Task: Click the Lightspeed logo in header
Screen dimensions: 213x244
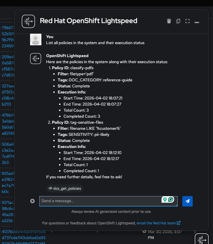Action: [28, 21]
